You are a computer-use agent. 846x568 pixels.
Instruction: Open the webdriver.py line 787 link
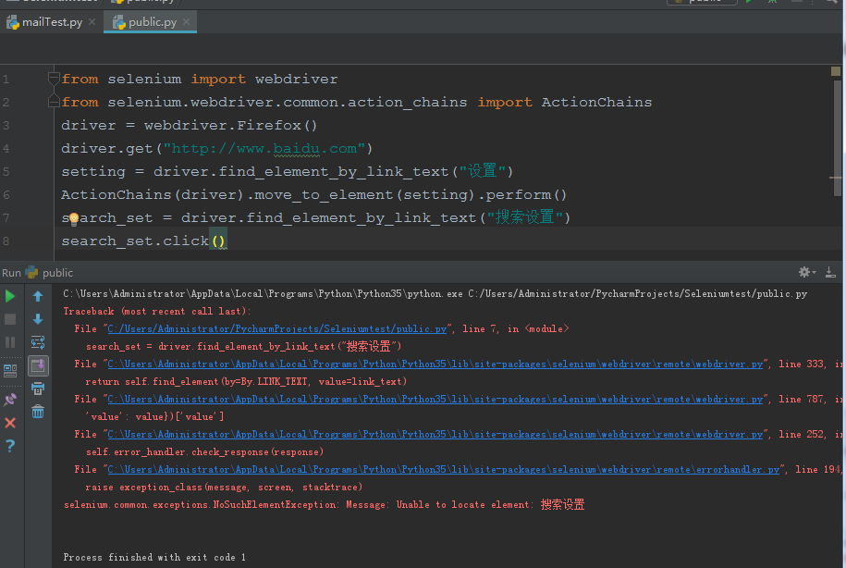(435, 399)
